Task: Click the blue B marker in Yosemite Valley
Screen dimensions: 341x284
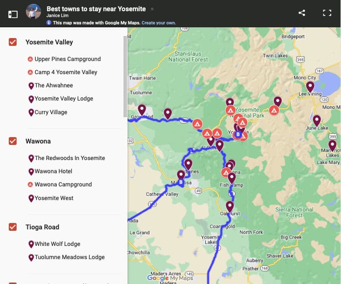Action: (x=238, y=134)
